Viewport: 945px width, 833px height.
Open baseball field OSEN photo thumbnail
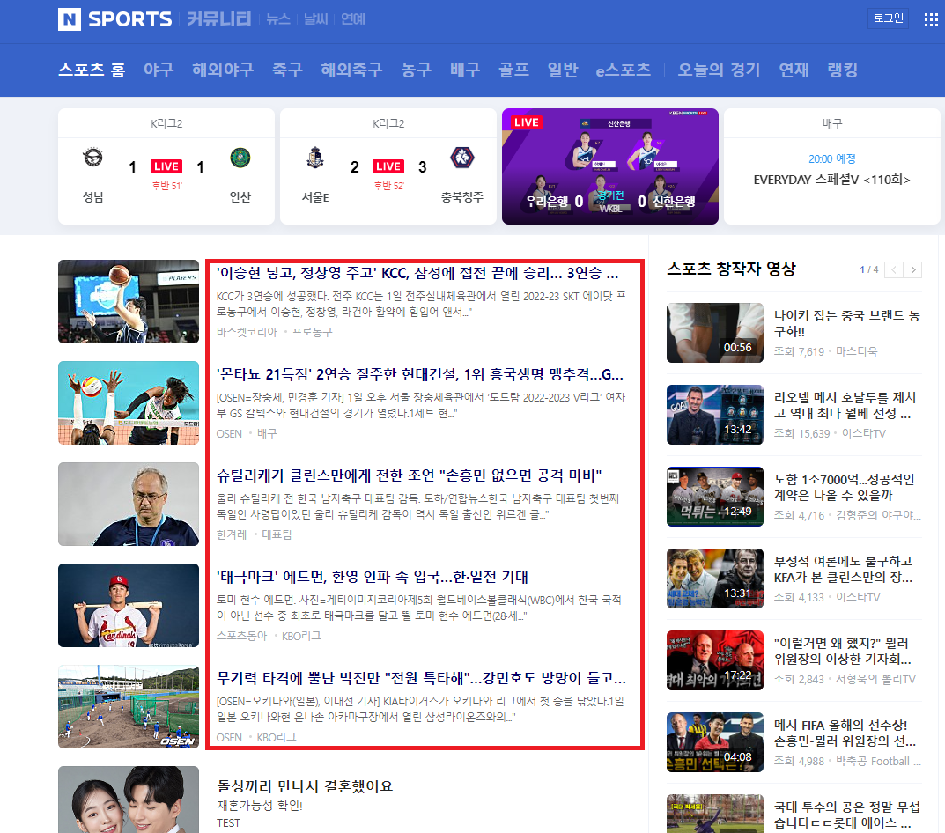[129, 706]
